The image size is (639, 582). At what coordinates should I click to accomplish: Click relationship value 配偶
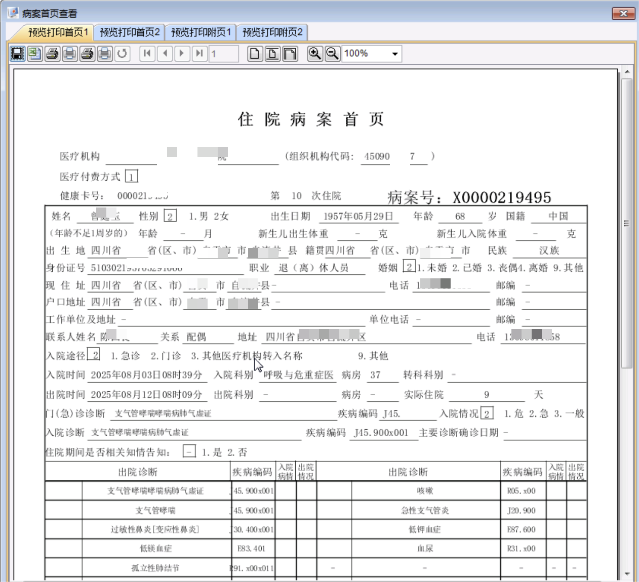[x=196, y=337]
